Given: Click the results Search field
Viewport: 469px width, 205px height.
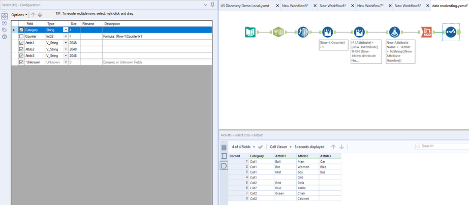Looking at the screenshot, I should click(x=442, y=146).
